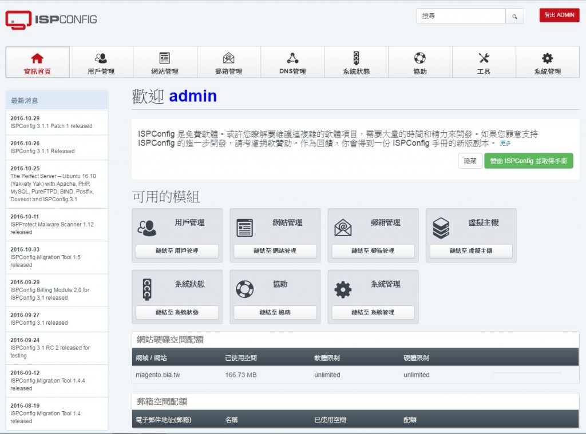Click the 郵箱空間配額 panel title
Screen dimensions: 586x434
point(162,401)
